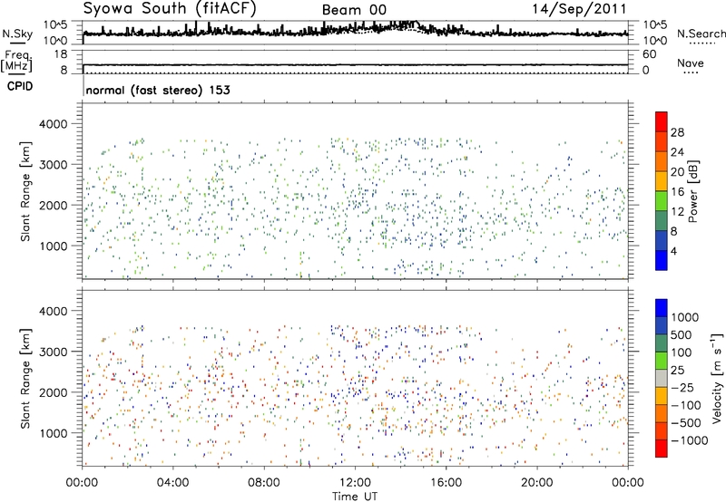Click the 'Syowa South (fitACF)' title
Image resolution: width=726 pixels, height=502 pixels.
pyautogui.click(x=170, y=9)
